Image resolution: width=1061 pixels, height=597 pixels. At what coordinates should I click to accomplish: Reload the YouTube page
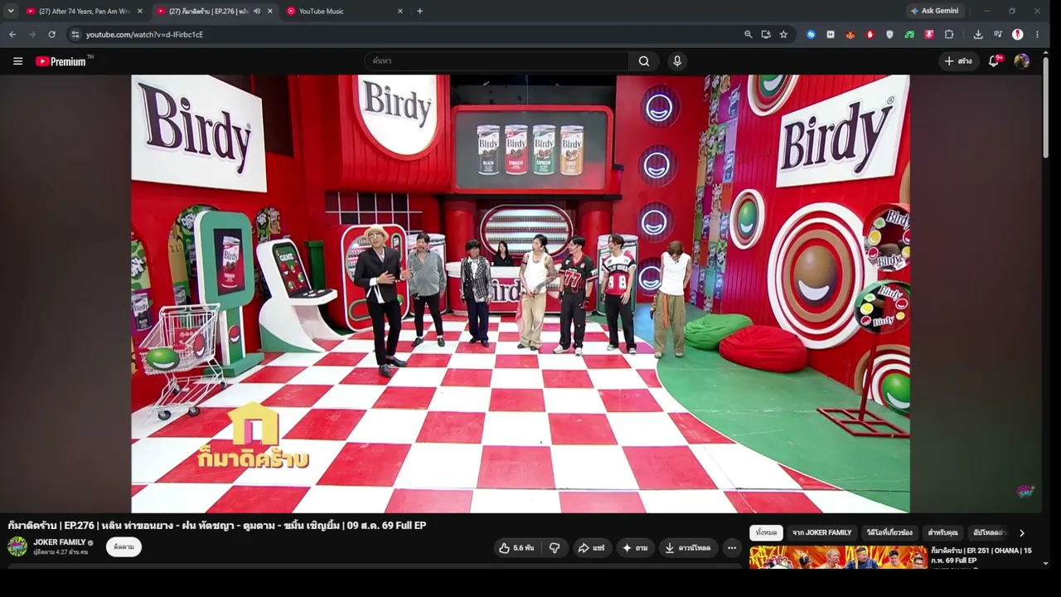pyautogui.click(x=51, y=35)
